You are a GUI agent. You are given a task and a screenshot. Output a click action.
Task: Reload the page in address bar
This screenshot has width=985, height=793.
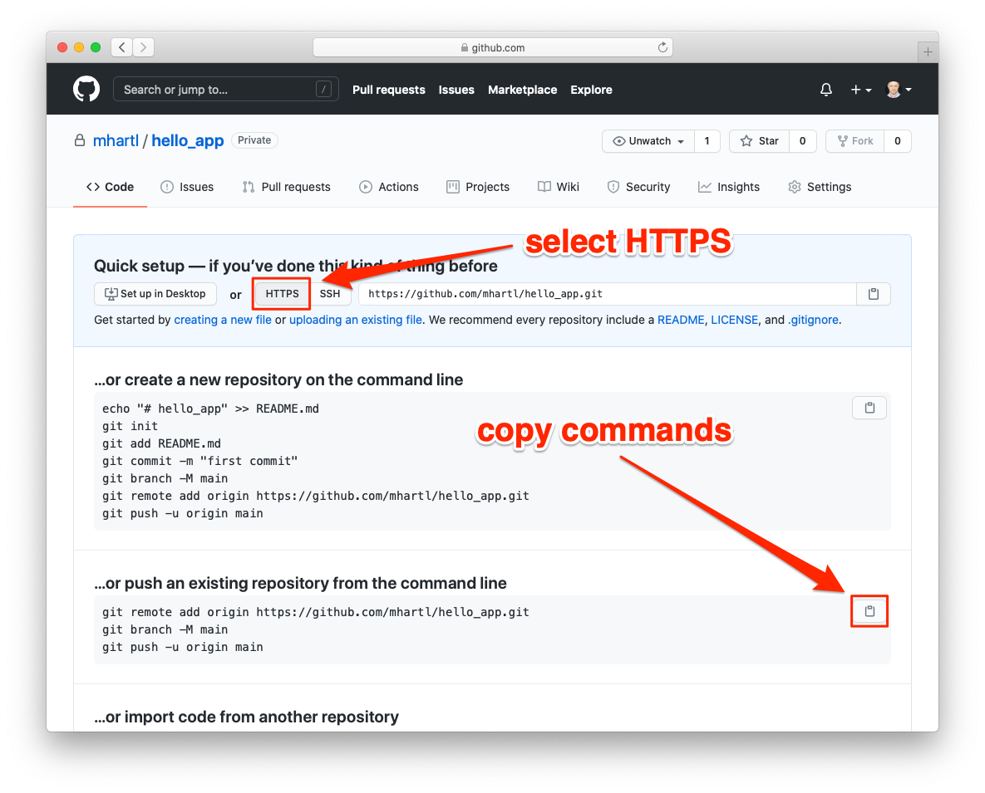coord(662,47)
